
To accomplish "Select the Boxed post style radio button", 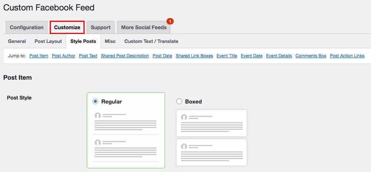I will point(179,102).
